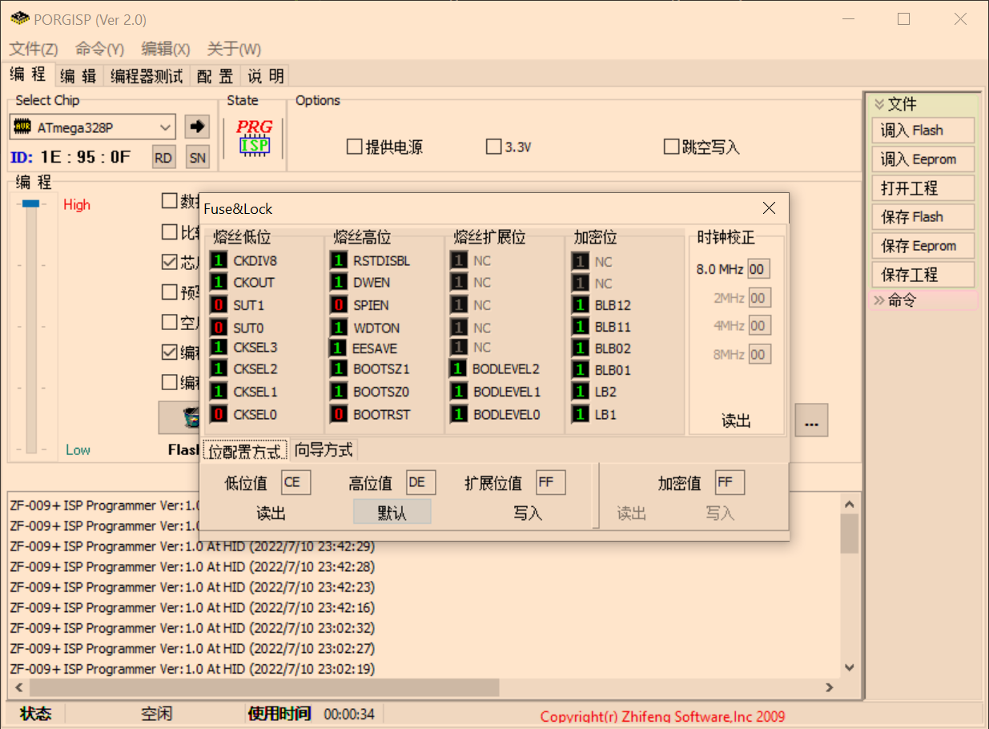Toggle the BLB11 lock bit
This screenshot has width=989, height=729.
tap(581, 327)
